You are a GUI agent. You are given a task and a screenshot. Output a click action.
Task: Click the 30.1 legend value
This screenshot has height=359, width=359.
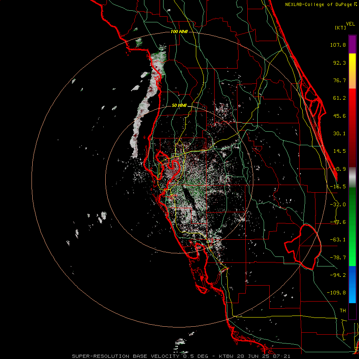(x=339, y=134)
